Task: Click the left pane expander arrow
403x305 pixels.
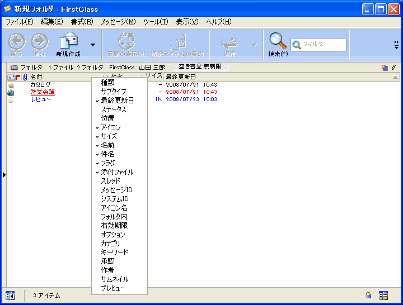Action: [x=4, y=175]
